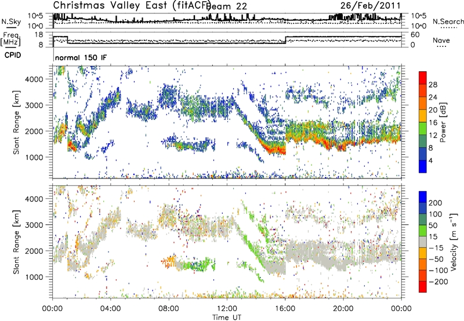
Task: Click the 'Time UT' axis title
Action: tap(227, 318)
